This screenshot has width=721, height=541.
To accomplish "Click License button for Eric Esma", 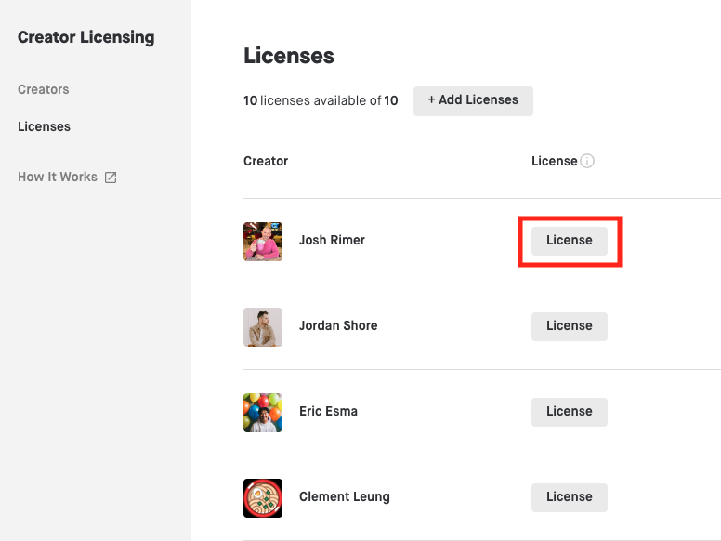I will 569,411.
